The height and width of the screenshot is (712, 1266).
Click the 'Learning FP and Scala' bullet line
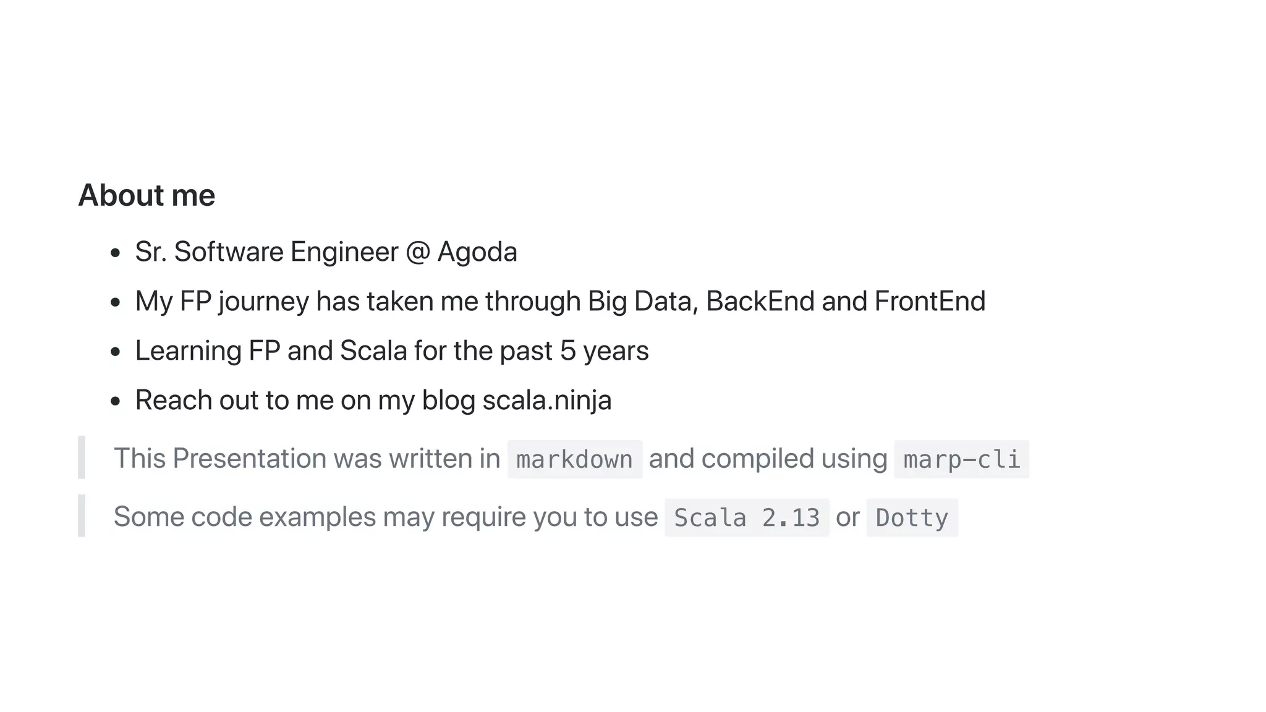coord(392,351)
